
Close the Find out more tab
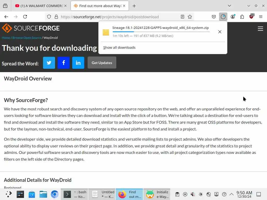click(124, 6)
